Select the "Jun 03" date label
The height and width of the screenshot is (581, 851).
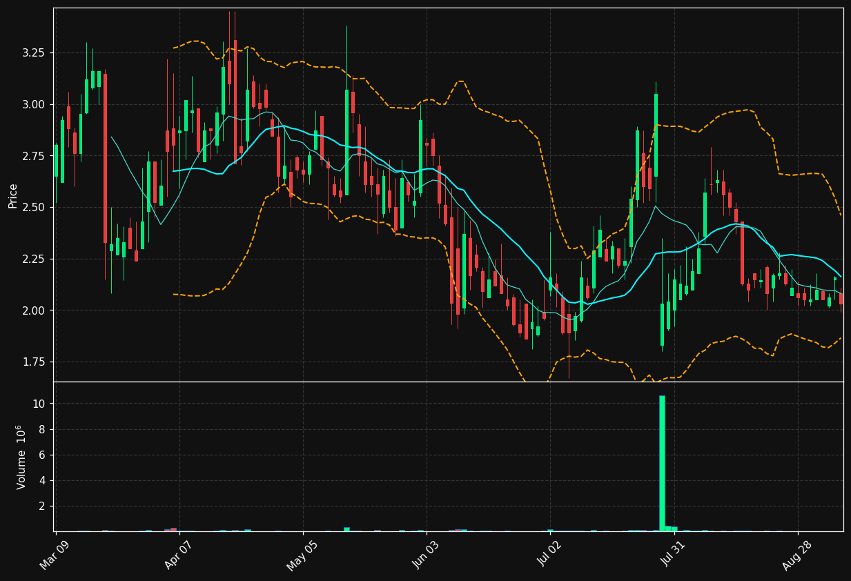[424, 554]
